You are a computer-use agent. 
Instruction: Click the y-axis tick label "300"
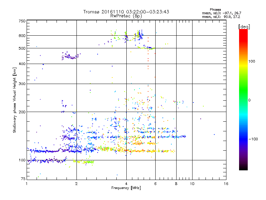22,84
